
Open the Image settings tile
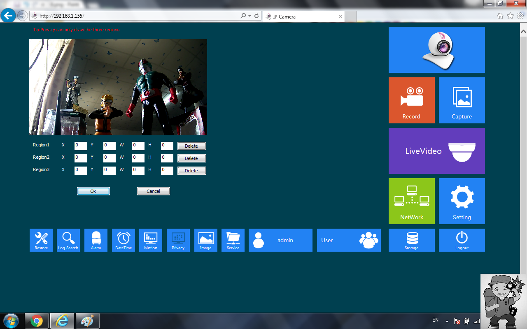(206, 240)
